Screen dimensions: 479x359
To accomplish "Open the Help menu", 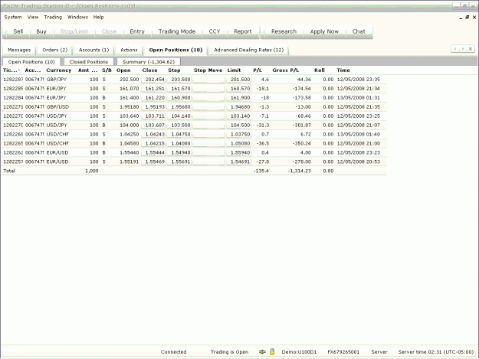I will (98, 17).
